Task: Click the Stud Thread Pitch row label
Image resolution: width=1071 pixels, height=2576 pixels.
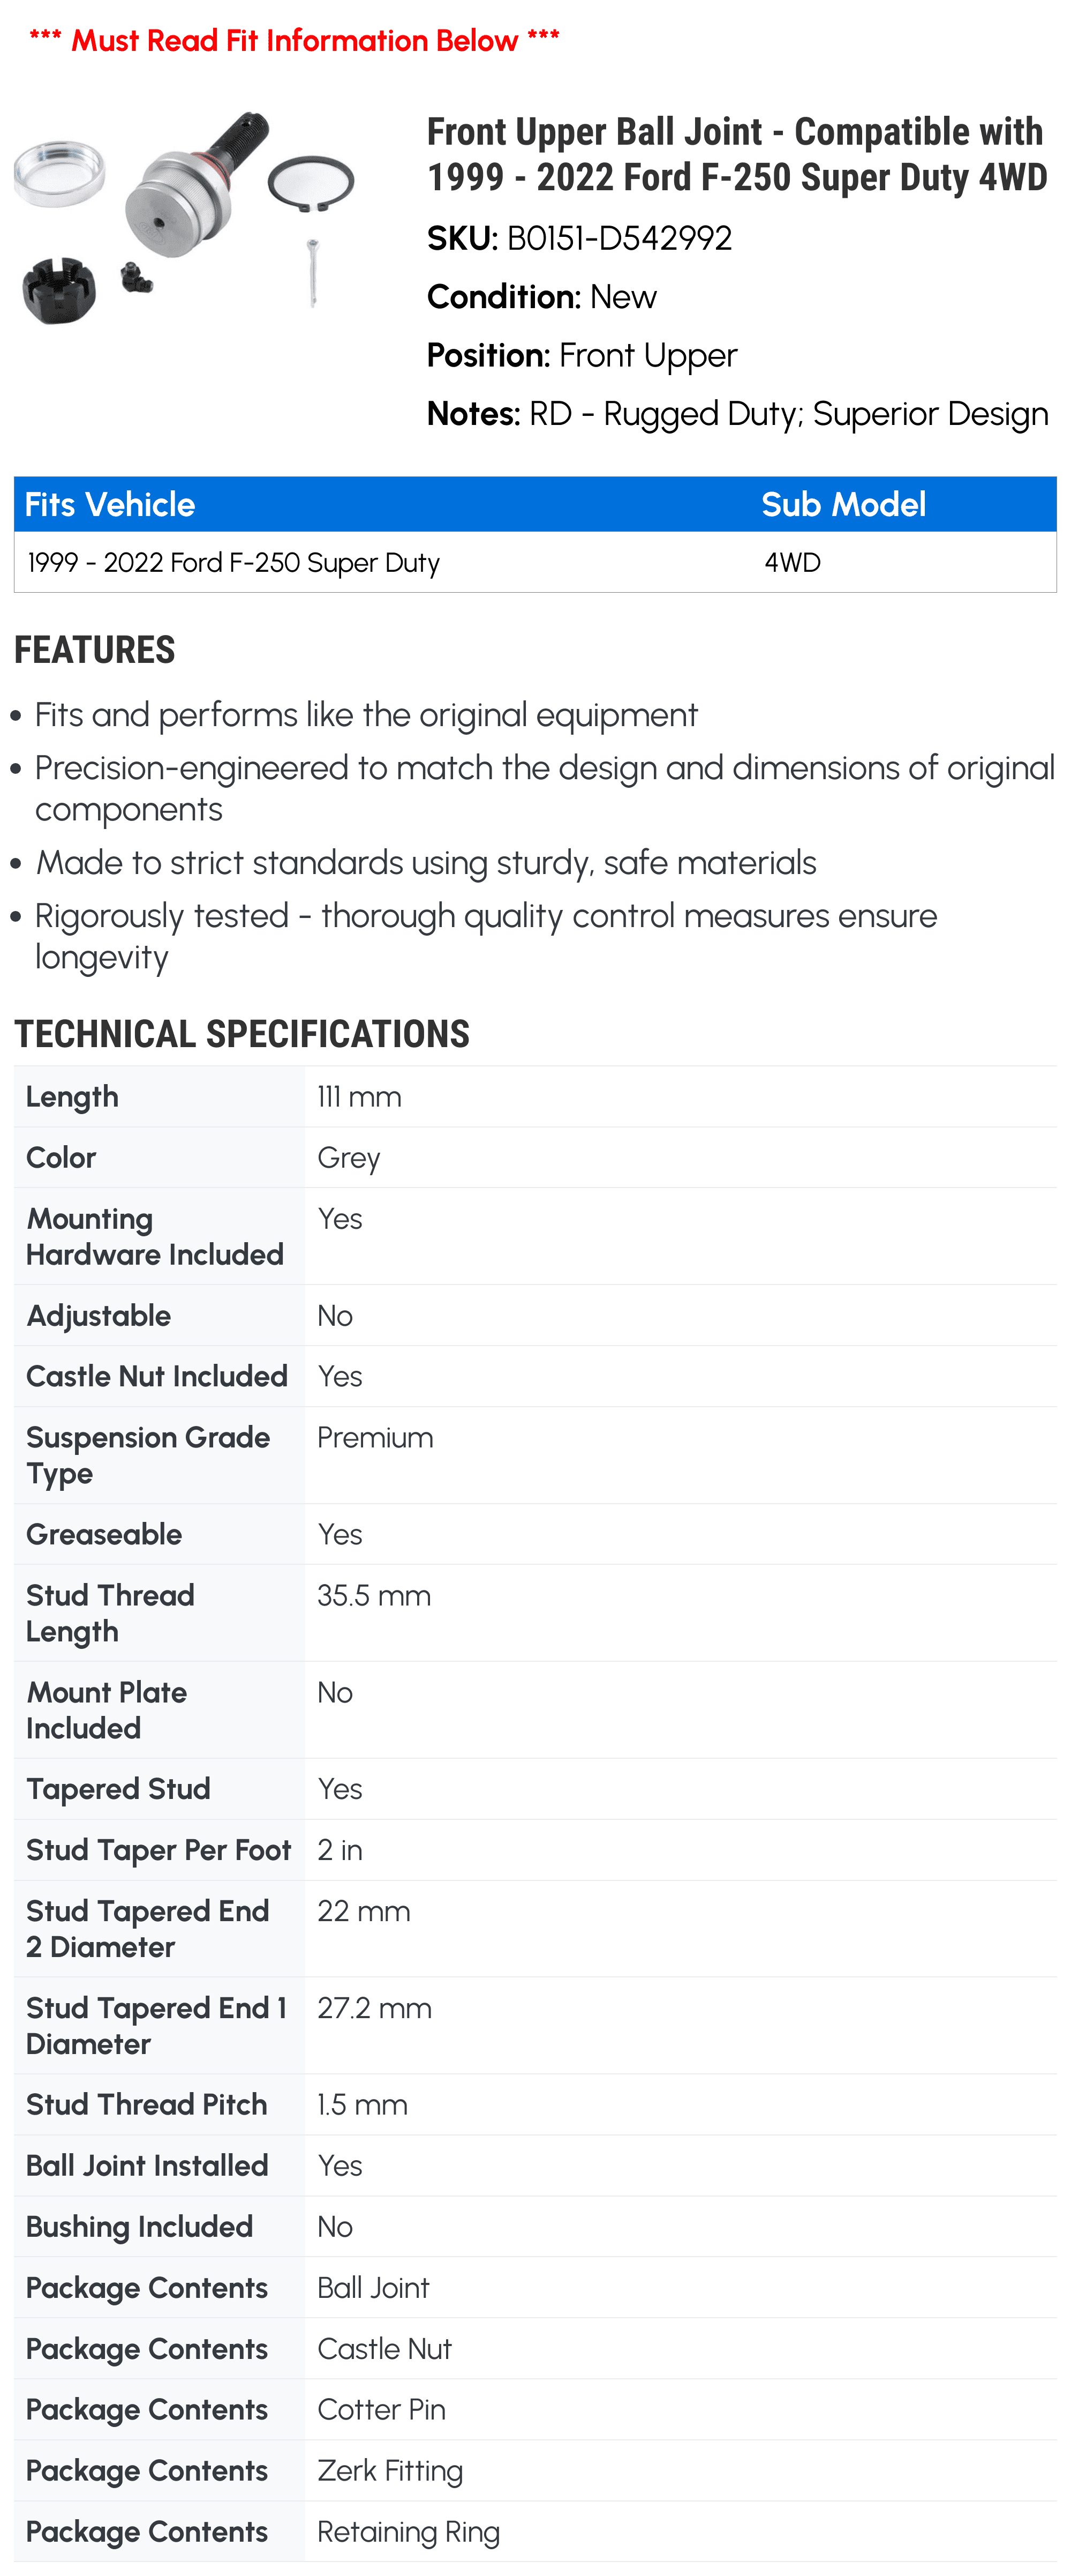Action: pos(147,2105)
